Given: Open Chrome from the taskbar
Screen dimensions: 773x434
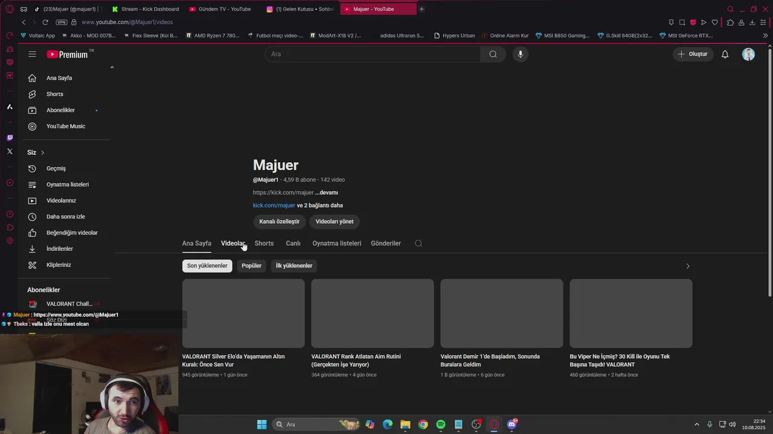Looking at the screenshot, I should (x=423, y=424).
